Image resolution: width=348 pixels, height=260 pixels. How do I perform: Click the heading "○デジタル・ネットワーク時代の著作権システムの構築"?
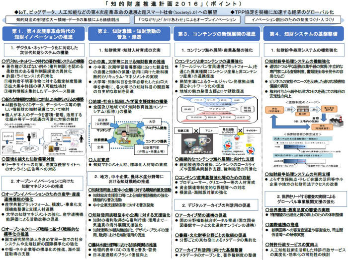43,61
